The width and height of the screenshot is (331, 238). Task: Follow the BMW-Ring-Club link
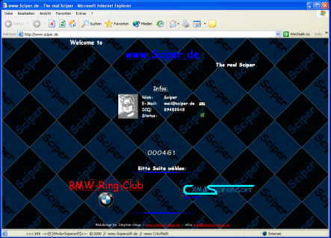pyautogui.click(x=106, y=186)
